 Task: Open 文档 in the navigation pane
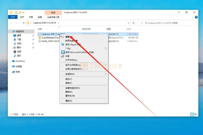(x=19, y=43)
